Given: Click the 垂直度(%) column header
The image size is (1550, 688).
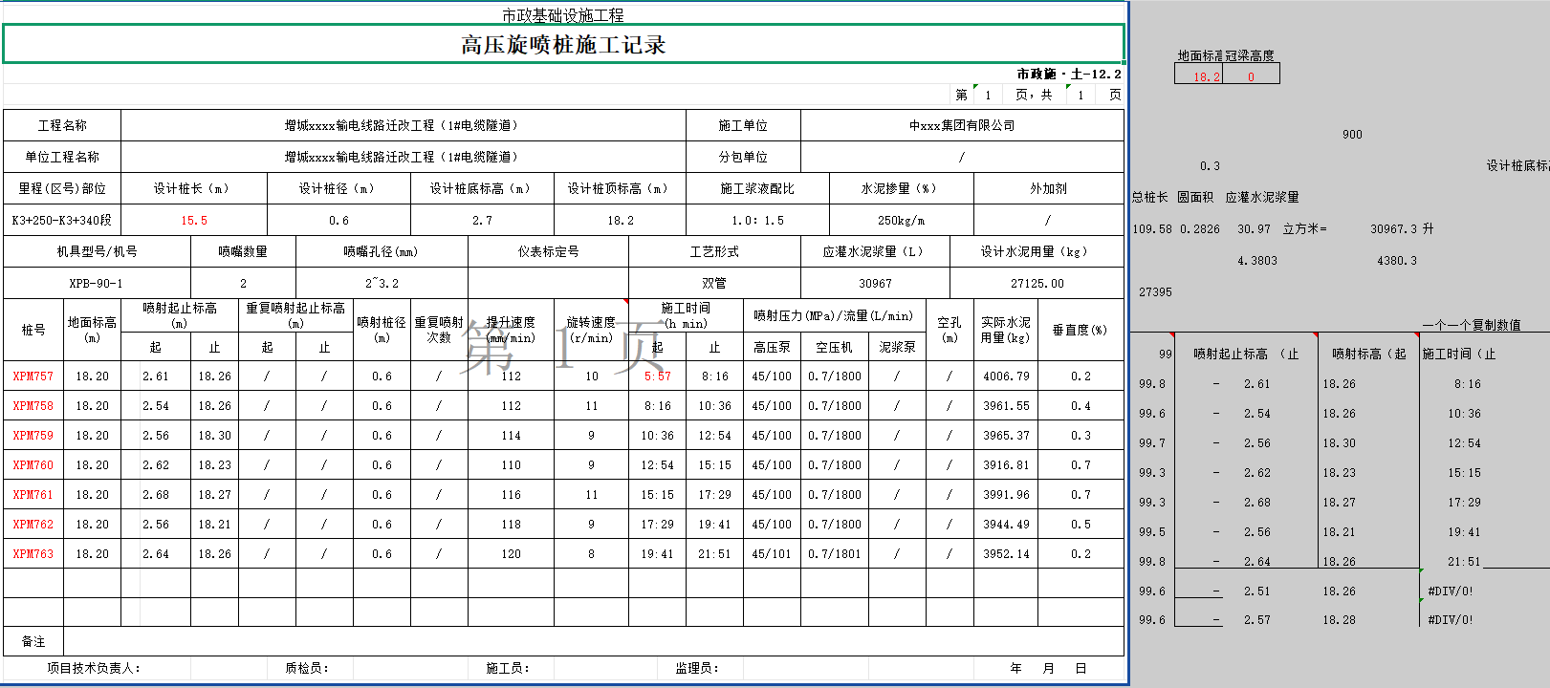Looking at the screenshot, I should 1080,330.
